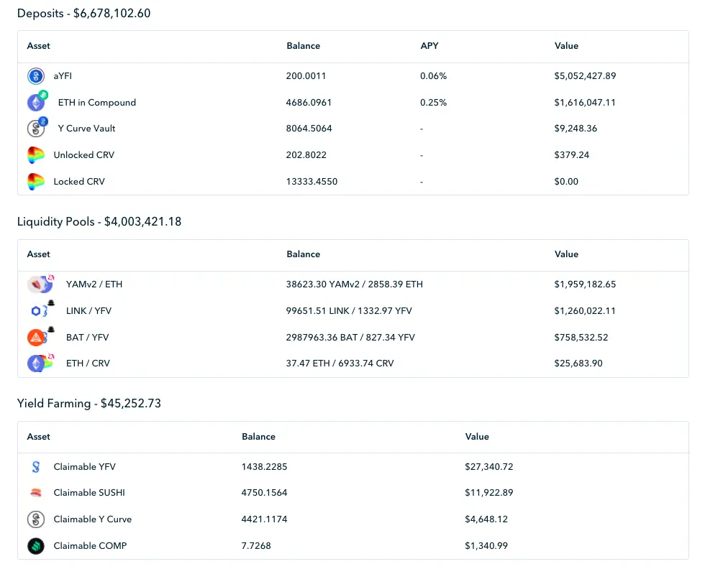Open the Y Curve Vault asset row
The width and height of the screenshot is (705, 569).
click(x=353, y=129)
